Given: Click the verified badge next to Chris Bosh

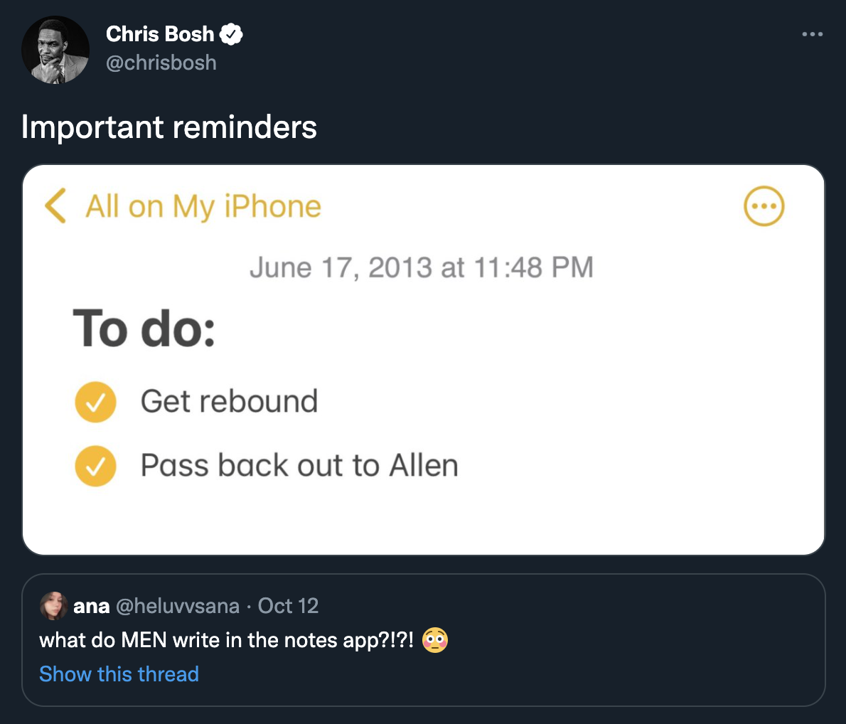Looking at the screenshot, I should pos(232,33).
